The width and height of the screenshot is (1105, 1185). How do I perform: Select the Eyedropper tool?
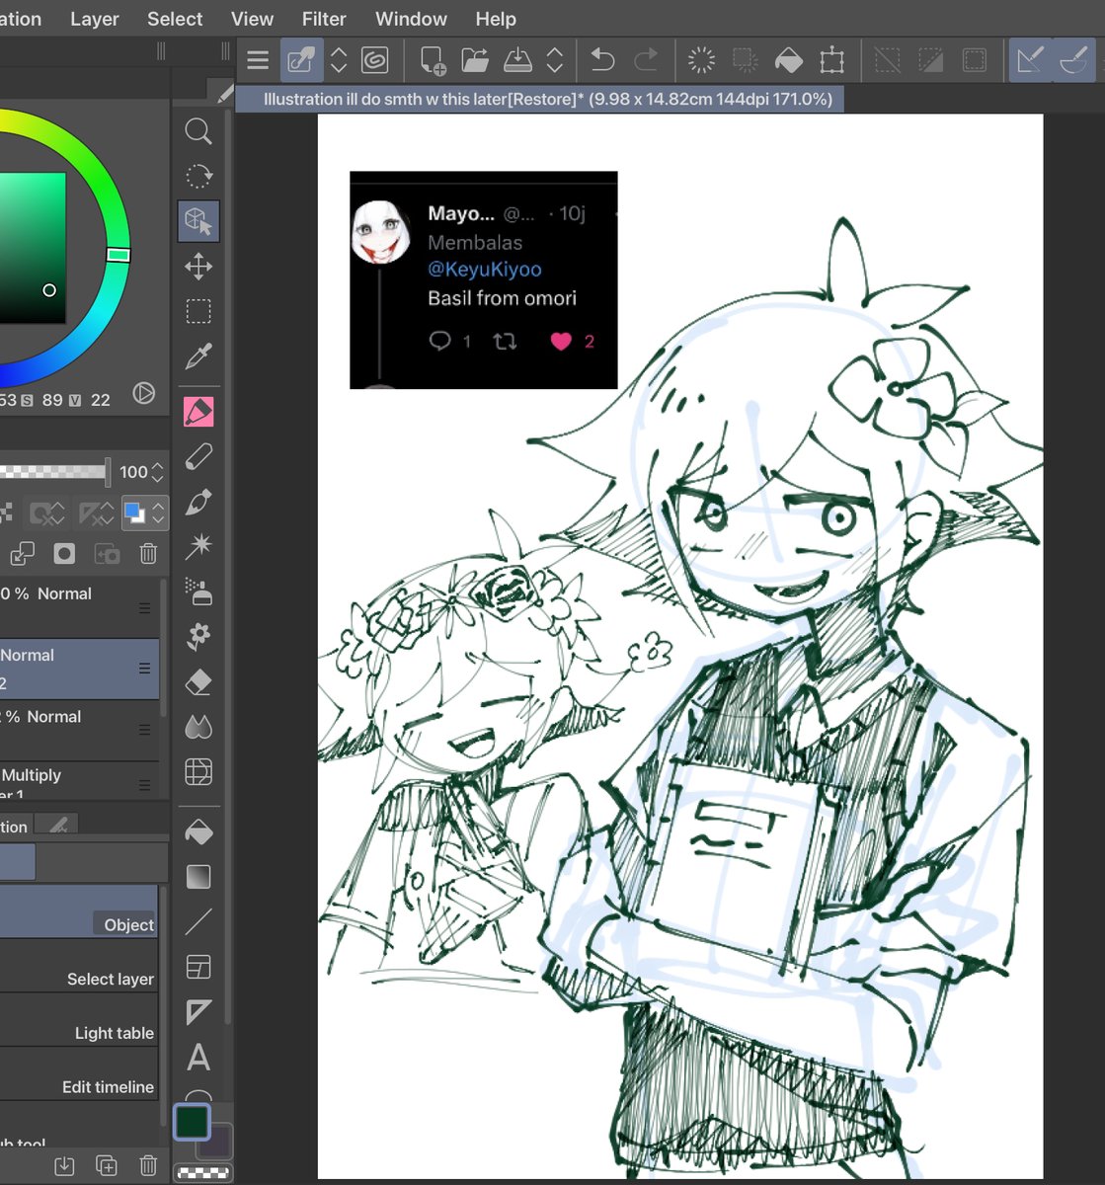coord(198,356)
